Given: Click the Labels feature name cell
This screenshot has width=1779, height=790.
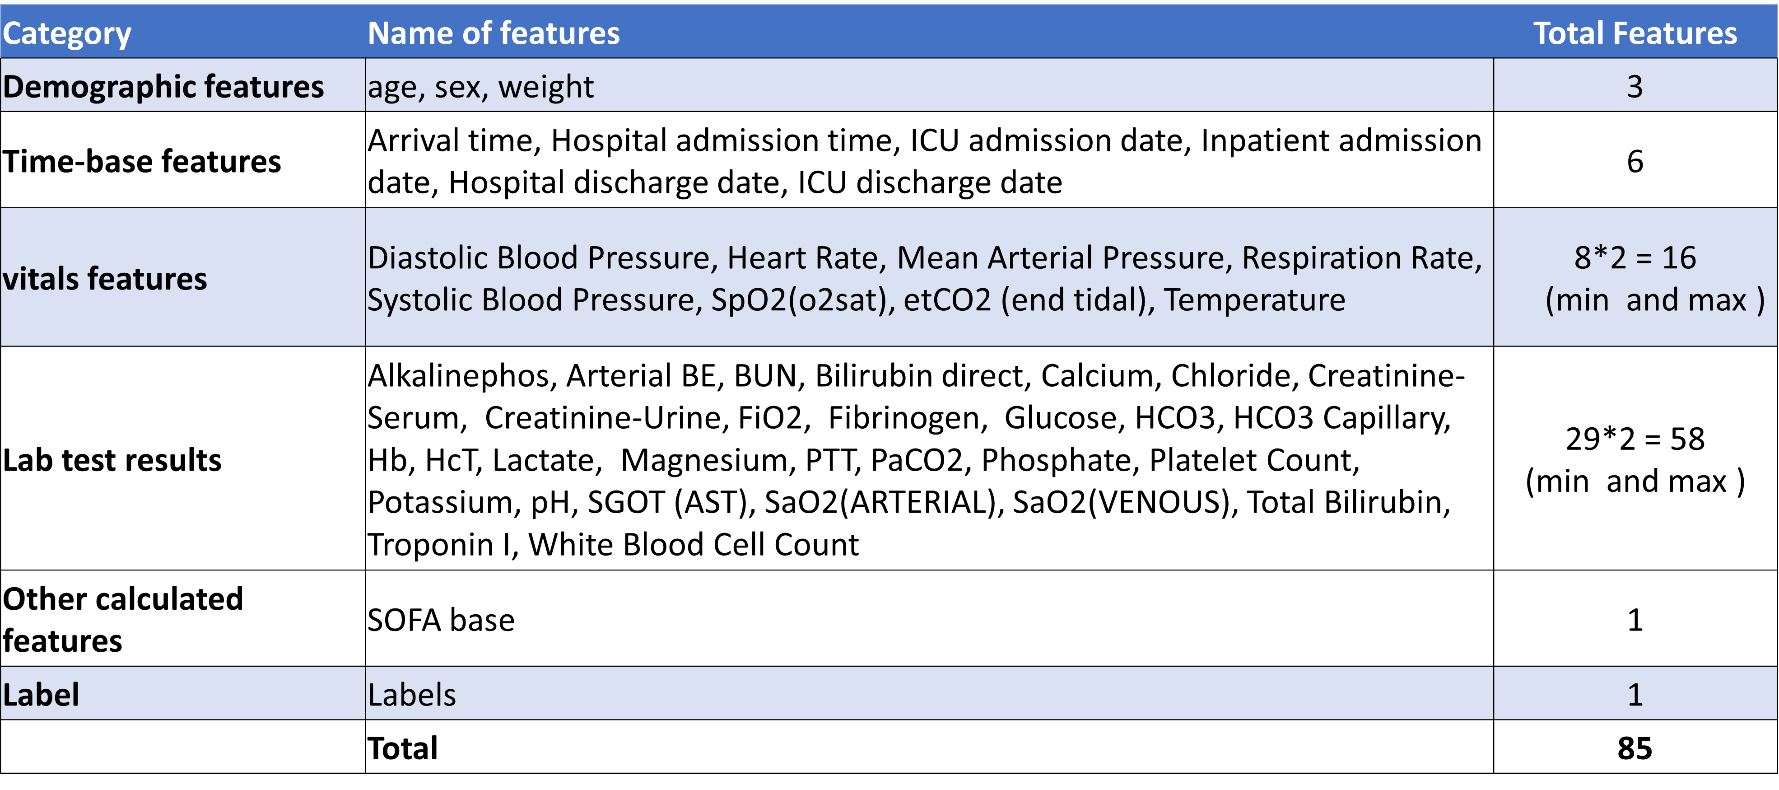Looking at the screenshot, I should 412,695.
